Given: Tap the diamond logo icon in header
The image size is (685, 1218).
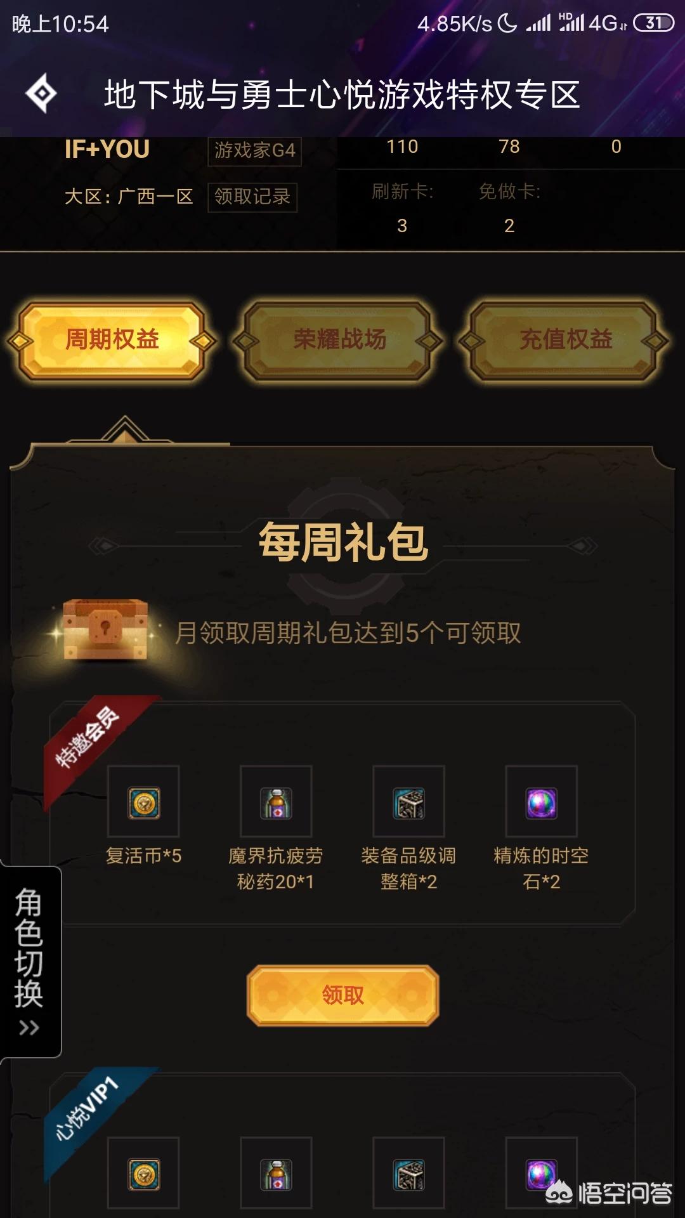Looking at the screenshot, I should click(x=41, y=94).
